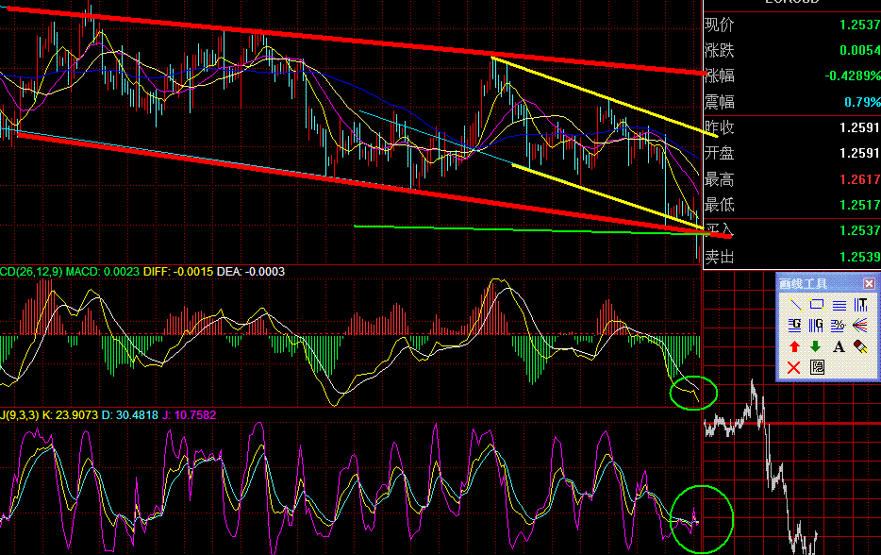Place a green down arrow marker
This screenshot has height=555, width=881.
(x=816, y=346)
